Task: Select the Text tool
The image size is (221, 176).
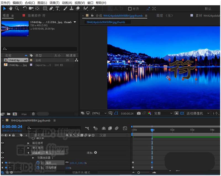Action: click(57, 9)
